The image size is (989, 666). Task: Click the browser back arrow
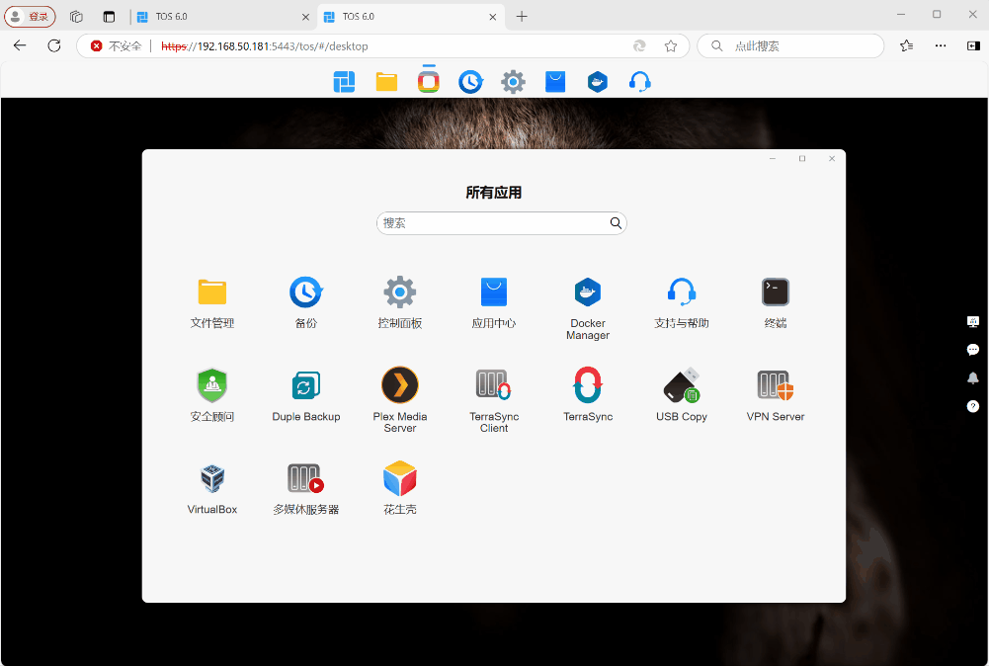[x=20, y=45]
